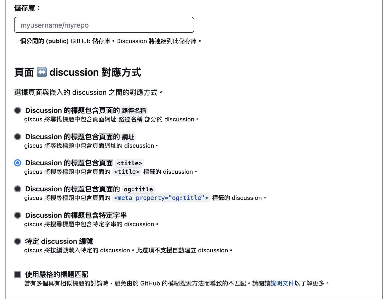Select radio for 特定字串 mapping

click(x=18, y=215)
